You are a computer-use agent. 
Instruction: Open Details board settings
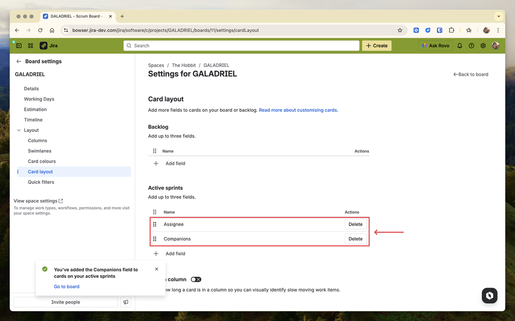click(31, 89)
